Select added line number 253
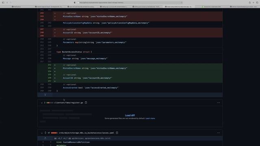This screenshot has height=146, width=260. tap(50, 68)
